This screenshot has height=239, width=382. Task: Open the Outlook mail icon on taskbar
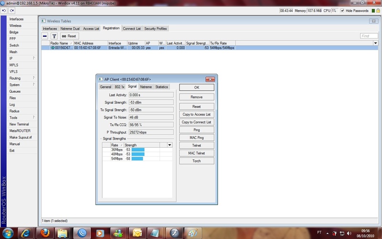137,233
